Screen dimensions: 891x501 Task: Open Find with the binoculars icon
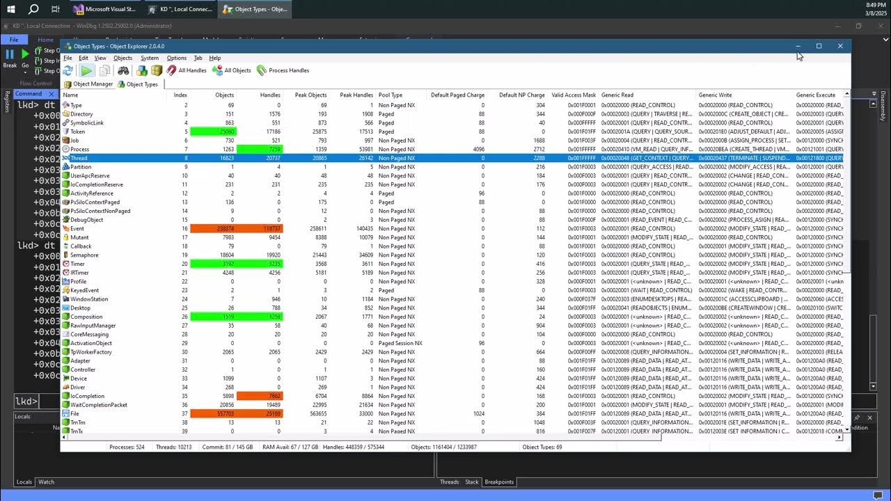123,70
